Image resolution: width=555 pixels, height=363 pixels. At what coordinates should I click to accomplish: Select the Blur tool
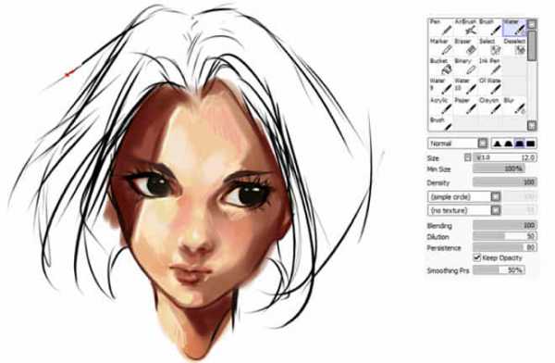click(514, 106)
